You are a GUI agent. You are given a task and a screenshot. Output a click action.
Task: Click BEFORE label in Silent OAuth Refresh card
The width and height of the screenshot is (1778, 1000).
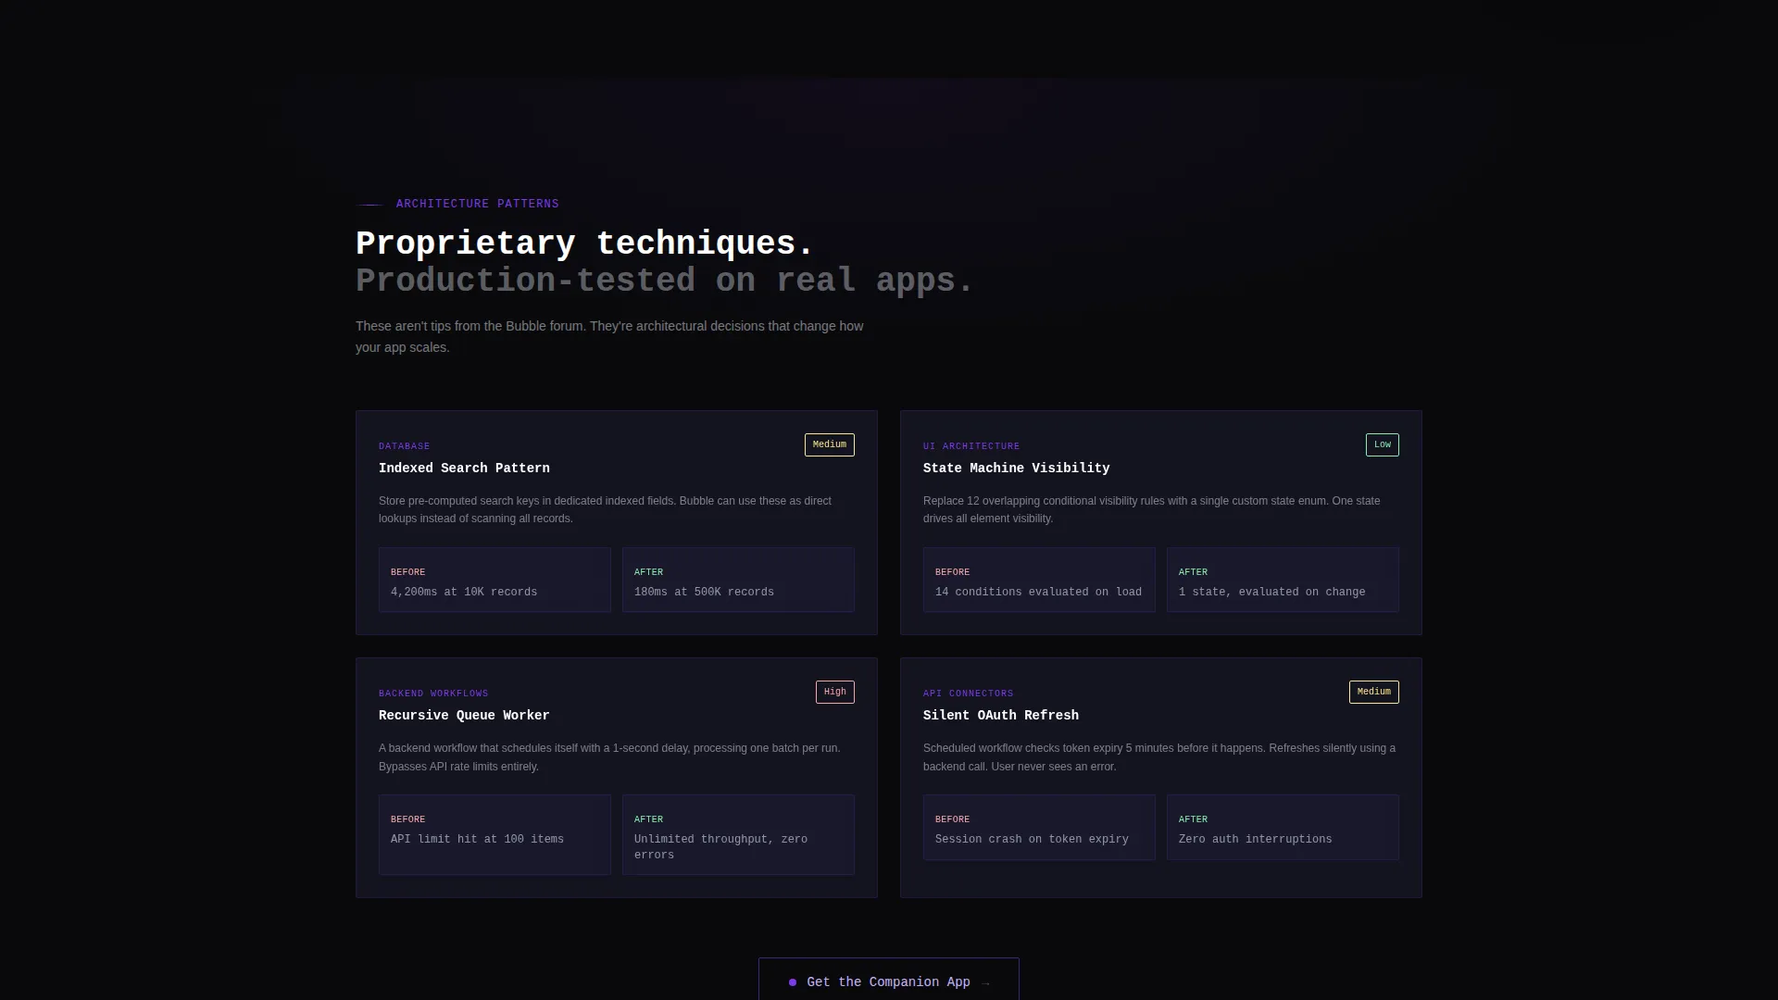(x=952, y=819)
